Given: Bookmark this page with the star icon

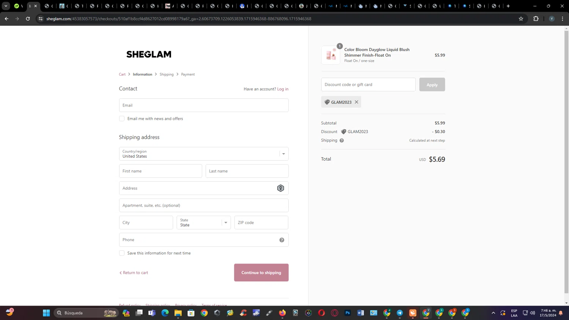Looking at the screenshot, I should pos(521,19).
